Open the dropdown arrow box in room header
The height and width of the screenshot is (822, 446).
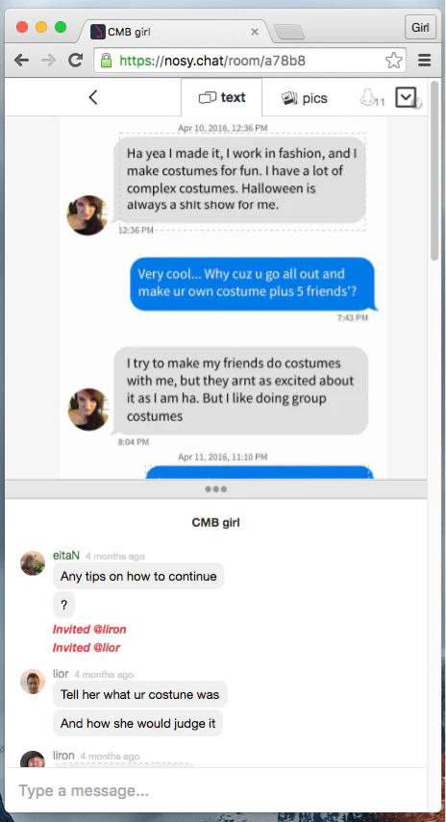point(406,97)
